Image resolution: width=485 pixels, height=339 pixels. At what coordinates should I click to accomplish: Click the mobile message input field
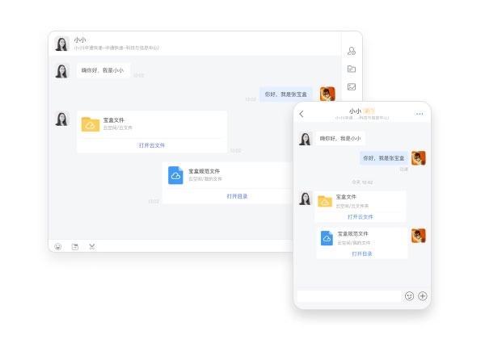[x=349, y=296]
